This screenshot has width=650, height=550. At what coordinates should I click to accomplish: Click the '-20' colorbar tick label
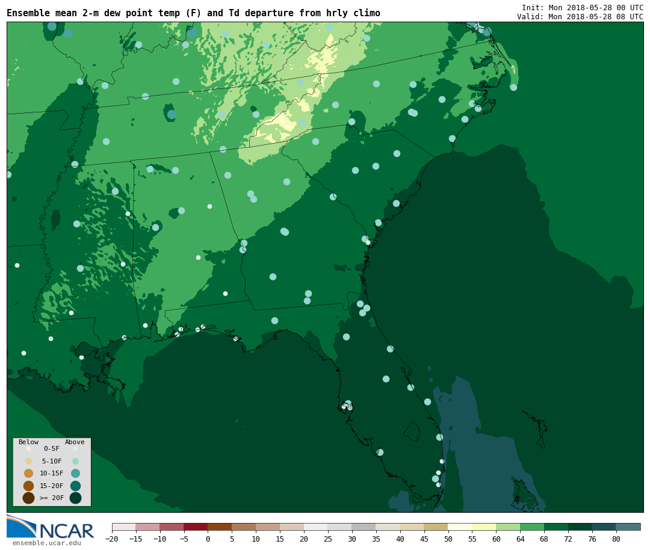pos(112,539)
